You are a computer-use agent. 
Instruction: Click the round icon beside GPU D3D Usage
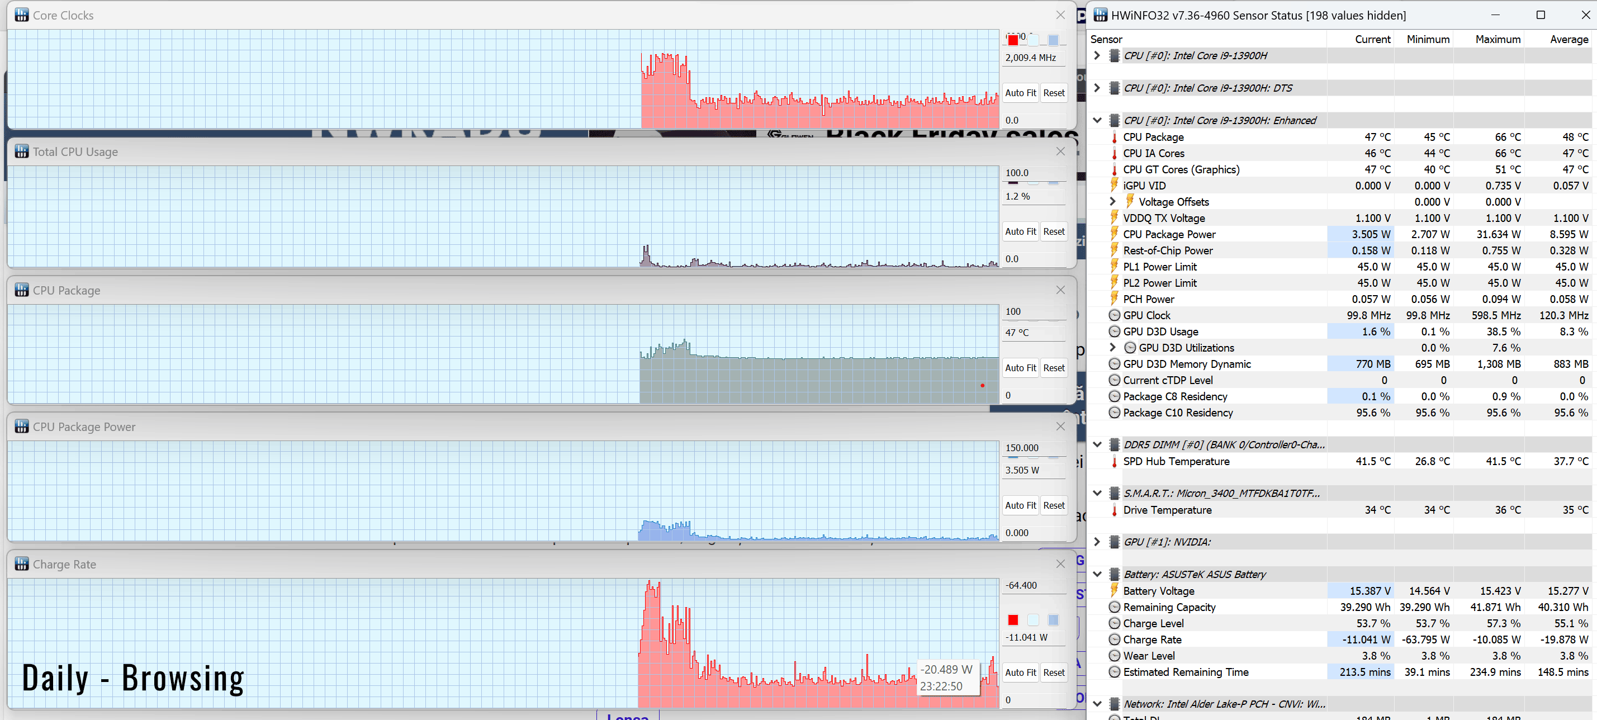(1114, 332)
